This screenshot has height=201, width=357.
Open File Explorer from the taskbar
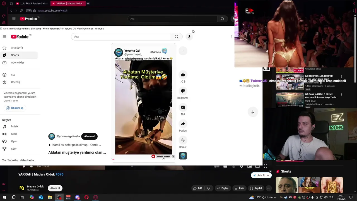pyautogui.click(x=50, y=197)
